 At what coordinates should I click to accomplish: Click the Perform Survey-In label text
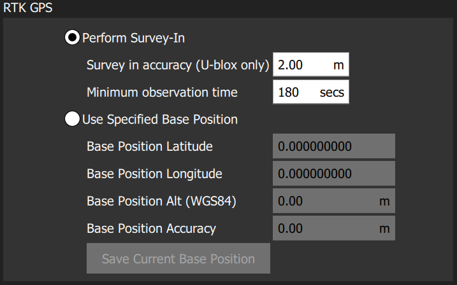click(x=133, y=38)
